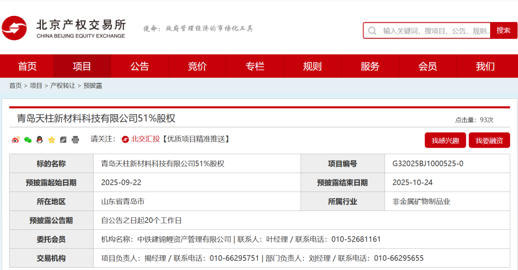Click 【优质项目精准推送】 promotional text
The width and height of the screenshot is (518, 270).
196,139
